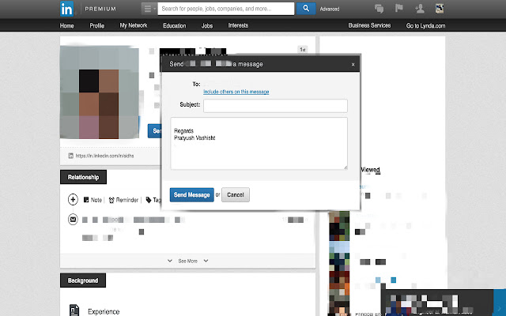The height and width of the screenshot is (316, 506).
Task: Click the pixelated profile photo
Action: (100, 92)
